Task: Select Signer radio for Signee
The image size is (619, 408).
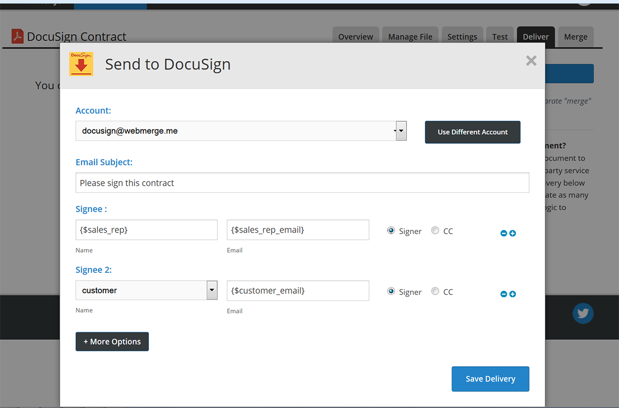Action: pos(391,231)
